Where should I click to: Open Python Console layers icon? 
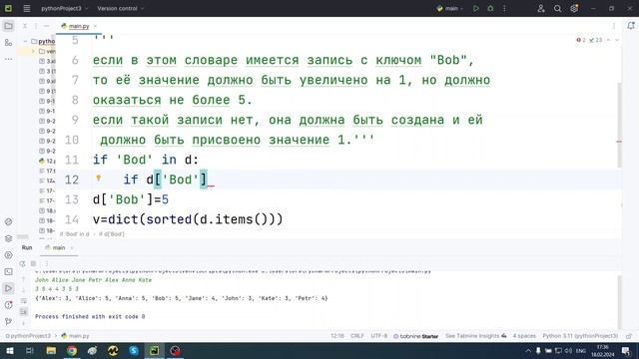(x=8, y=238)
